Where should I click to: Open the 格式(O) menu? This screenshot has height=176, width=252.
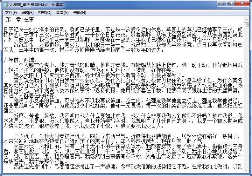pyautogui.click(x=45, y=13)
